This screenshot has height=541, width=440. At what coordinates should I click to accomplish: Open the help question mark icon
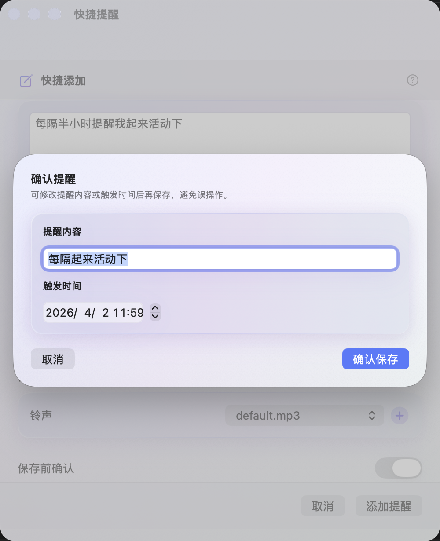pos(412,80)
